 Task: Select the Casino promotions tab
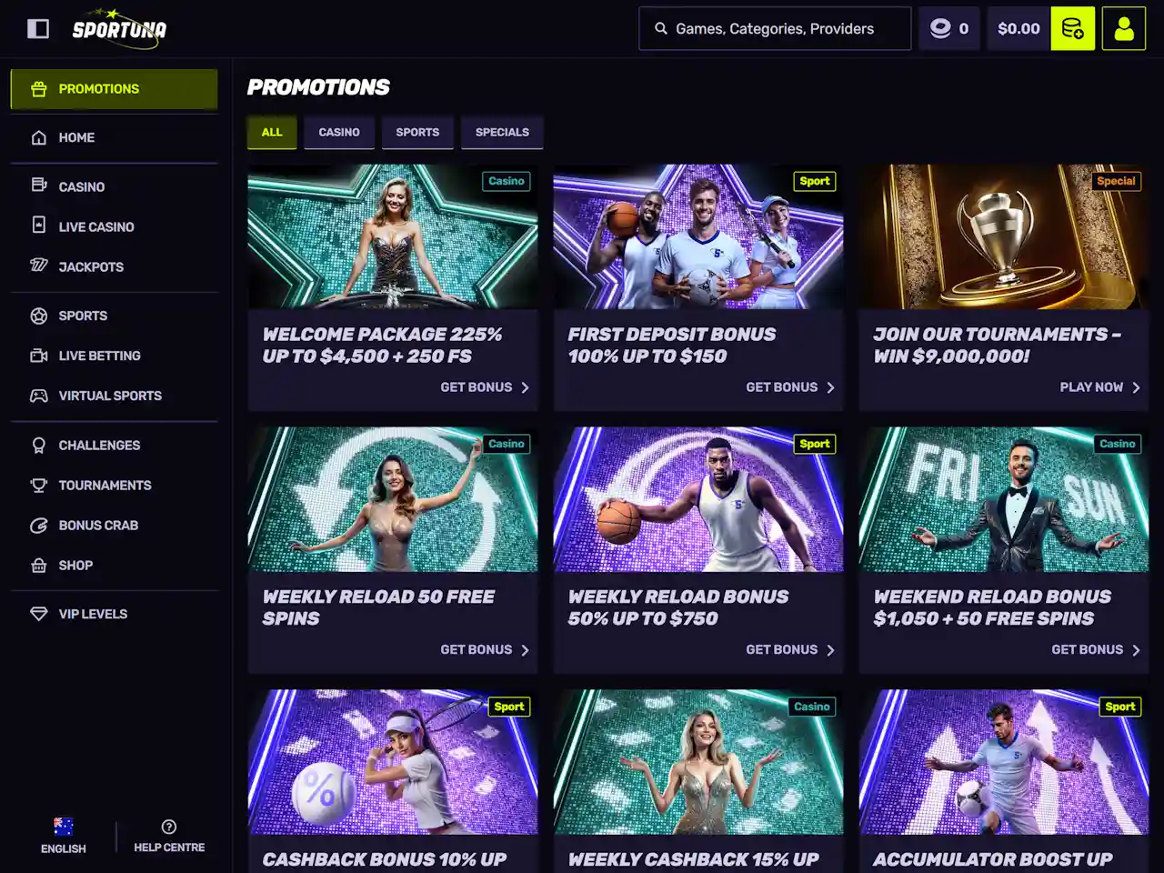[x=339, y=132]
